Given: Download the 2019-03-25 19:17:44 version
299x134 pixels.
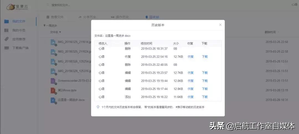Looking at the screenshot, I should 205,89.
